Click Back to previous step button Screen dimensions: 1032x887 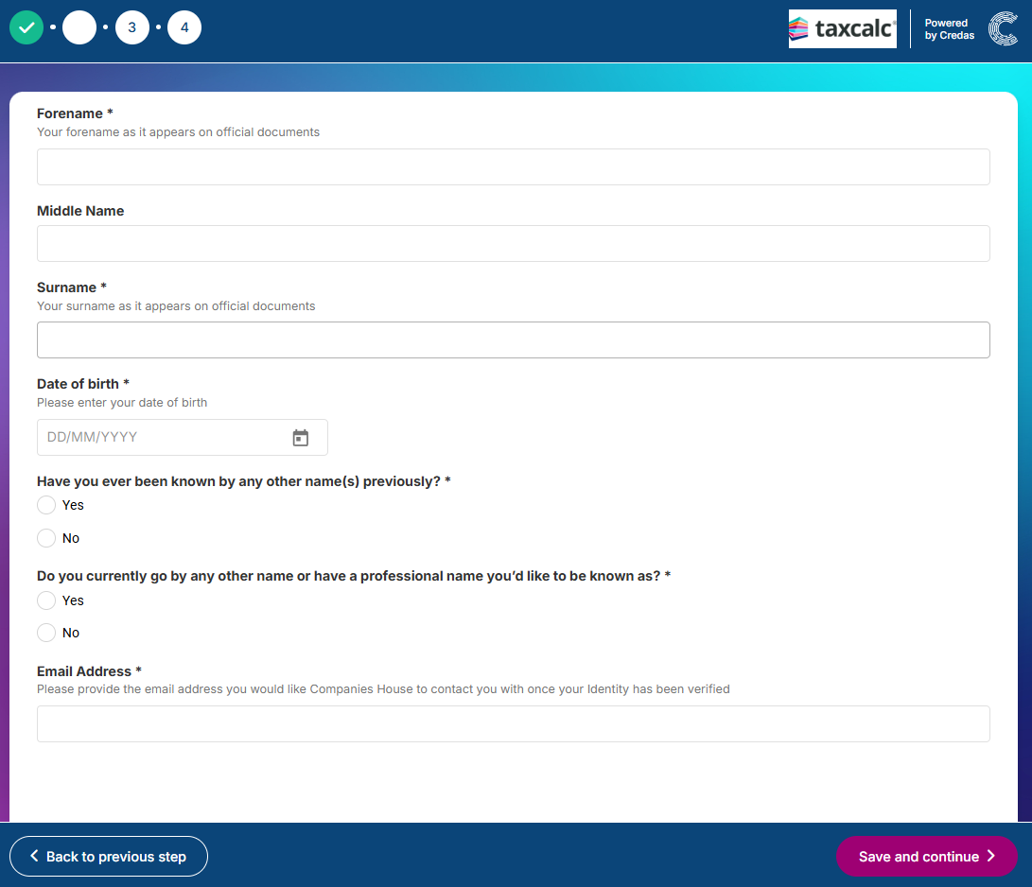(x=108, y=857)
